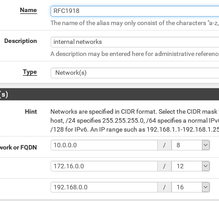Click the slash separator next to 10.0.0.0

coord(164,145)
